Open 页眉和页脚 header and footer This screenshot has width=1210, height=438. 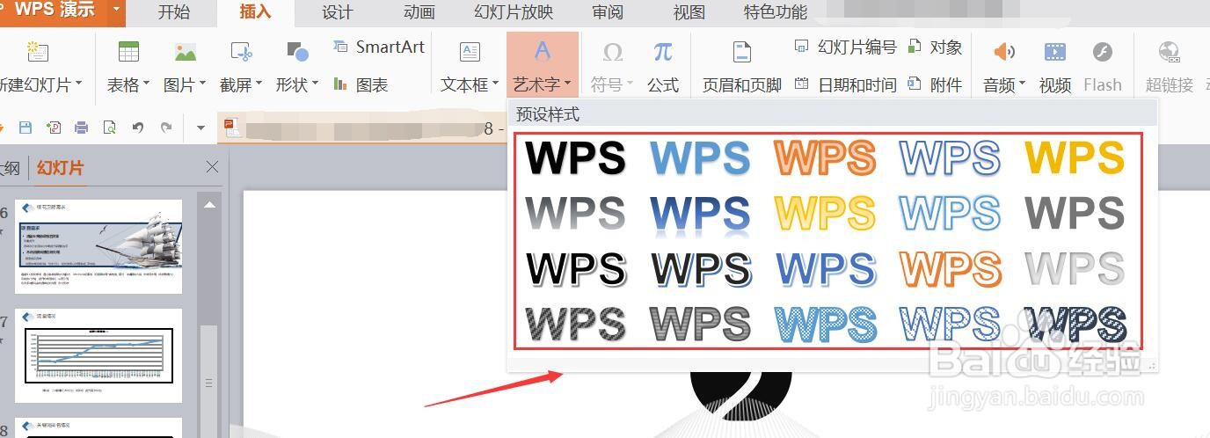(x=742, y=64)
